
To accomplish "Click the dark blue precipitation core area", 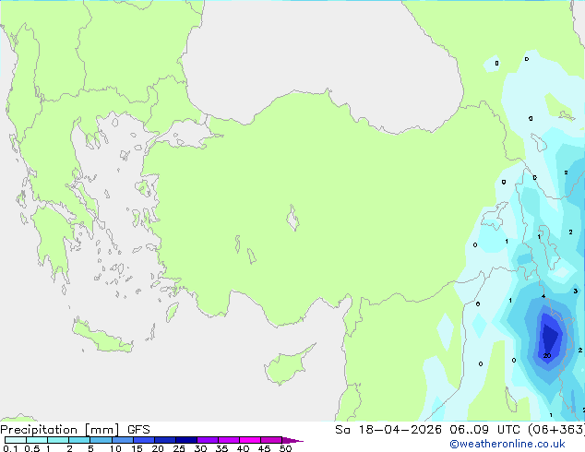I will pyautogui.click(x=550, y=338).
